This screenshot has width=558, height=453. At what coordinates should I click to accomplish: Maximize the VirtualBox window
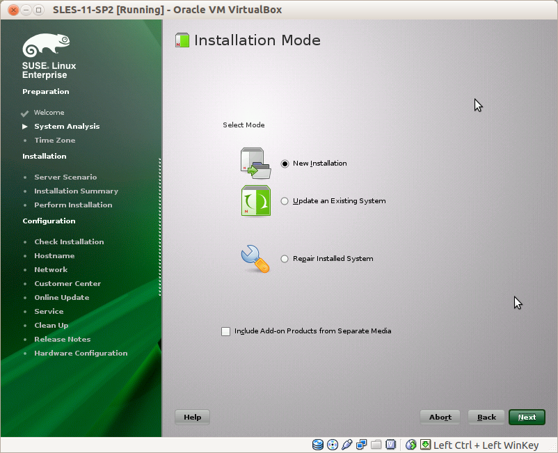click(x=38, y=10)
